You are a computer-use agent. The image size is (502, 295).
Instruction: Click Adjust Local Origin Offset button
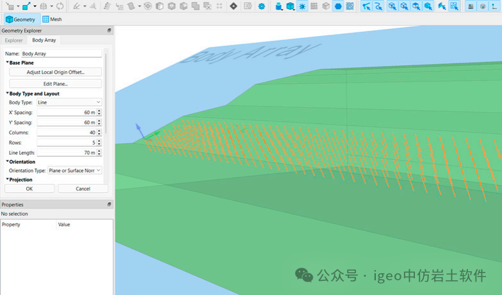pos(55,72)
